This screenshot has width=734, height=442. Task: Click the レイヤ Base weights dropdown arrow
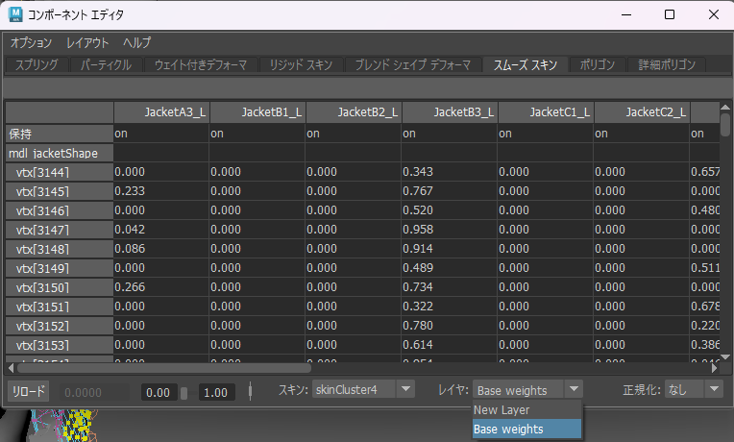(x=574, y=389)
